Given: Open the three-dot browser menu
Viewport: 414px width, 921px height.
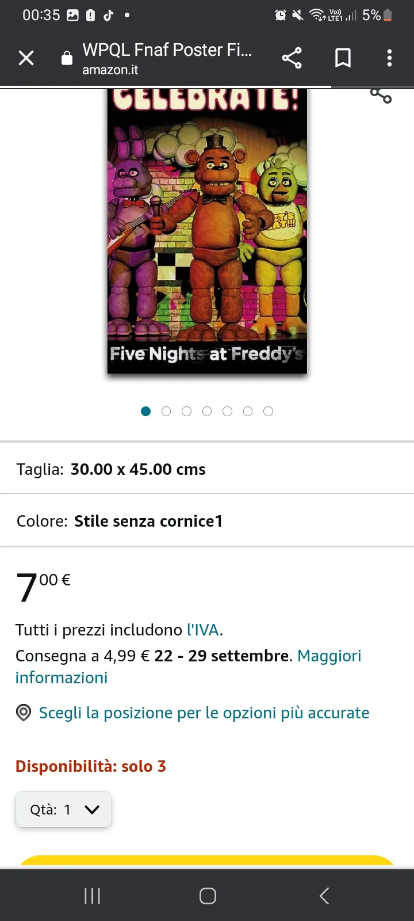Looking at the screenshot, I should pos(389,58).
